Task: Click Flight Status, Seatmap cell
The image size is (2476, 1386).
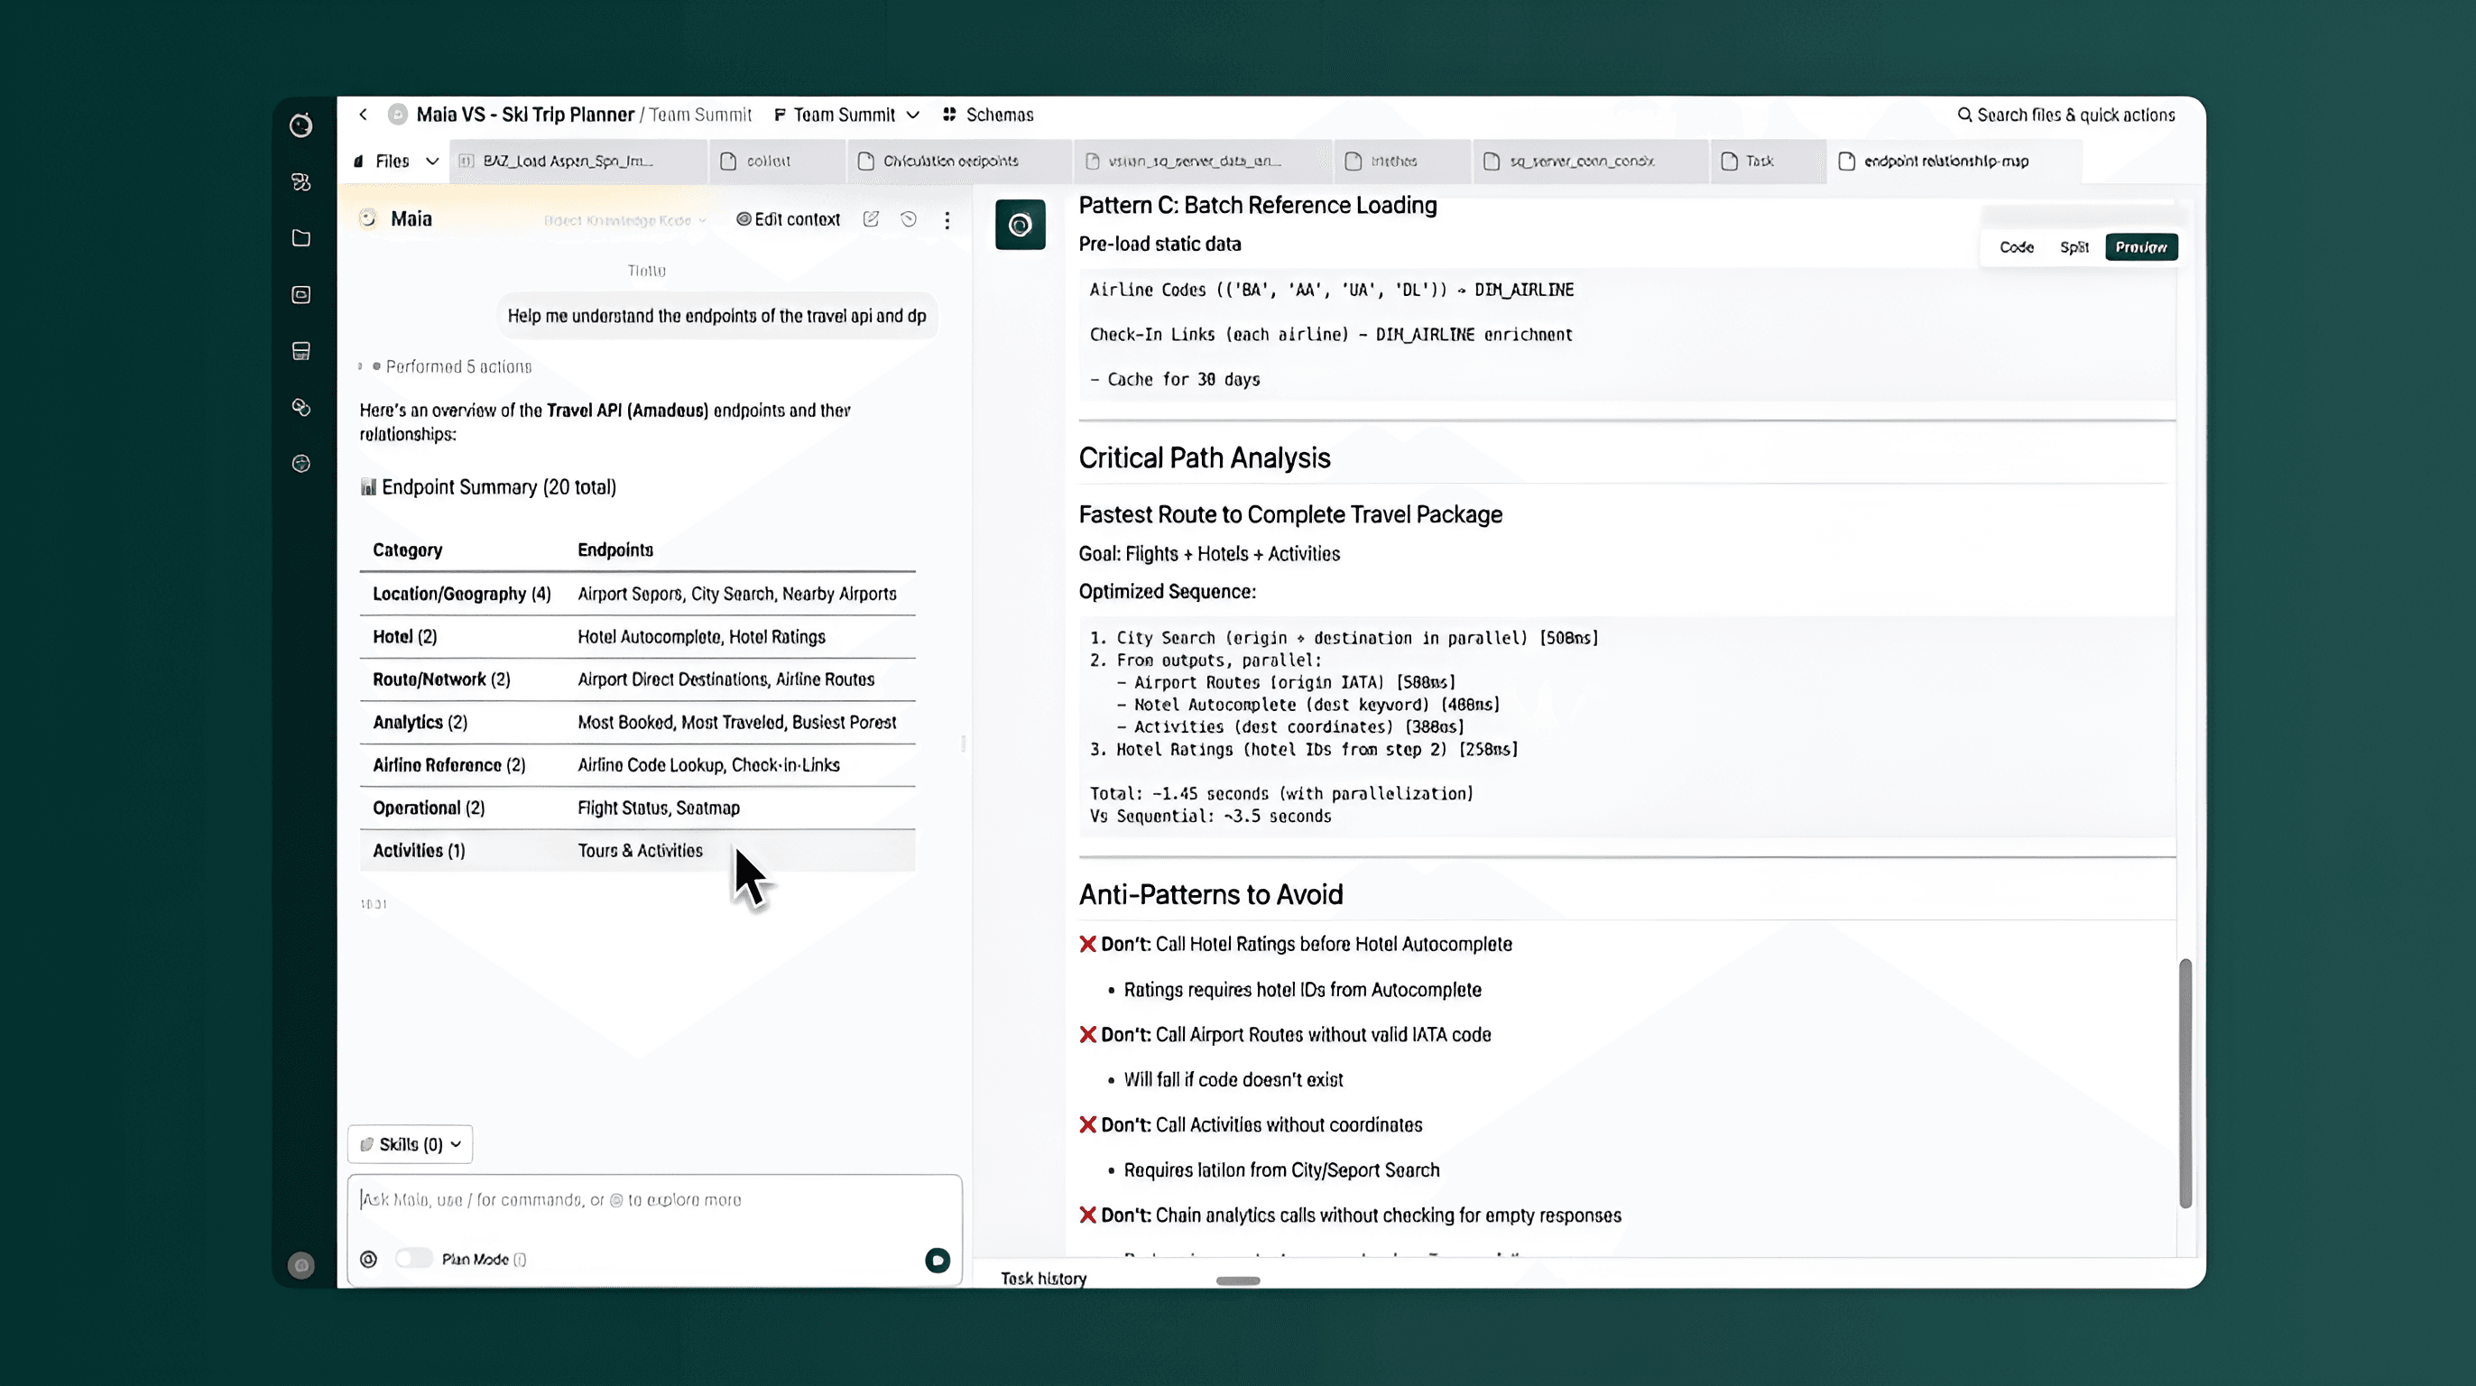Action: pos(659,808)
